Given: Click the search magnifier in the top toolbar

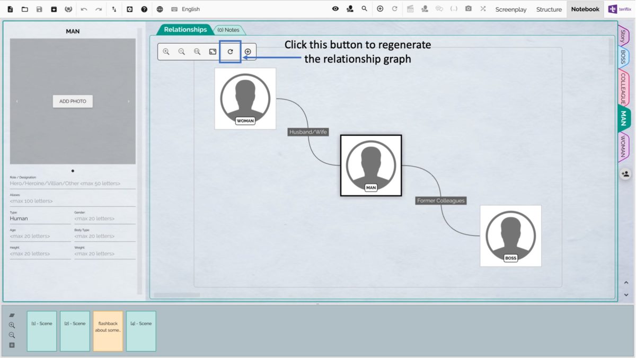Looking at the screenshot, I should point(364,9).
